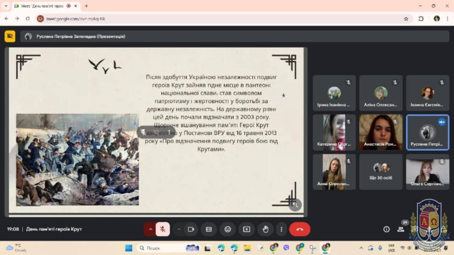
Task: Show hidden system tray icons
Action: 361,248
